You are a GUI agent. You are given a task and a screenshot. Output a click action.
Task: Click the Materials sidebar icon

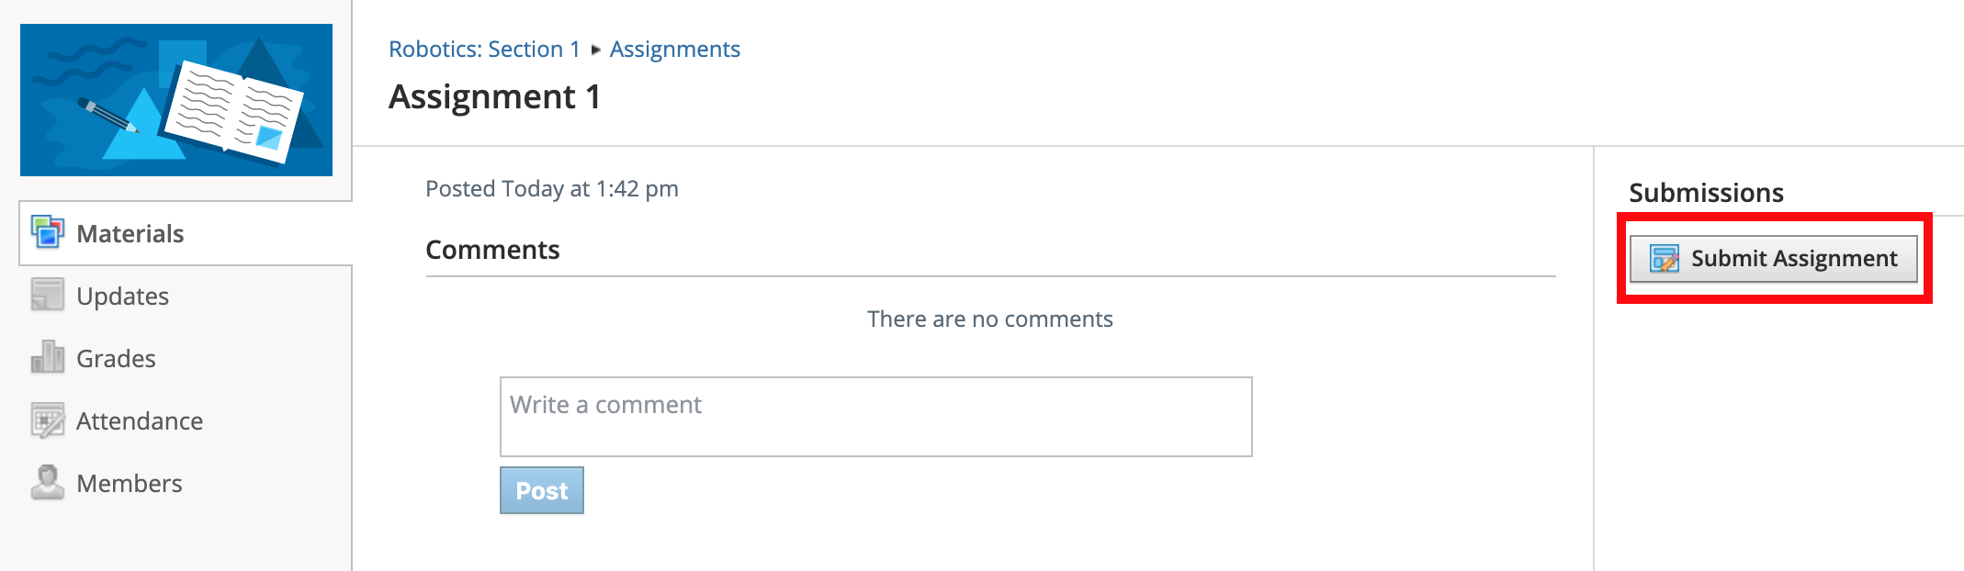(x=48, y=232)
